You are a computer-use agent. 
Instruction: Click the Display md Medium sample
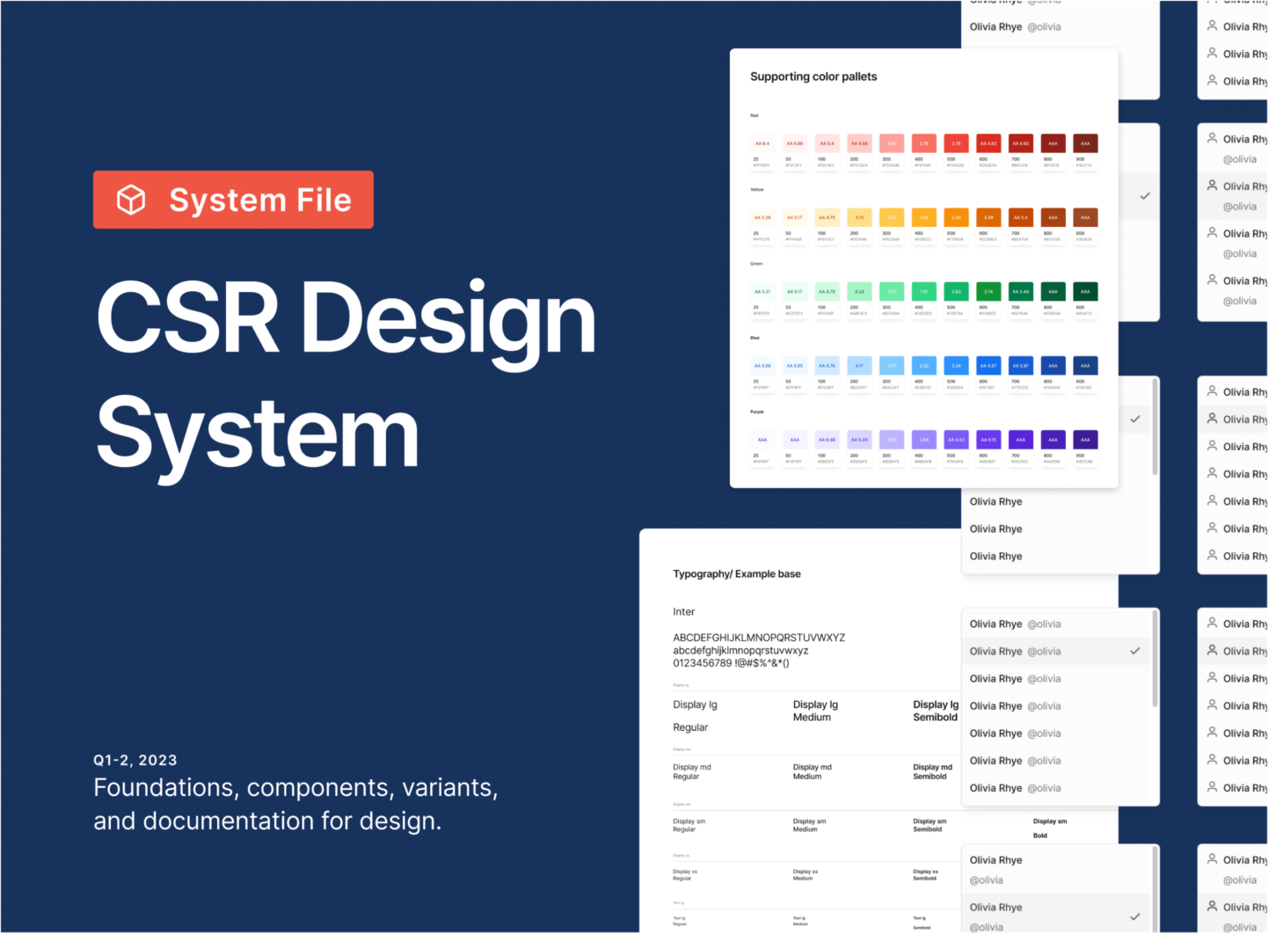(x=812, y=771)
